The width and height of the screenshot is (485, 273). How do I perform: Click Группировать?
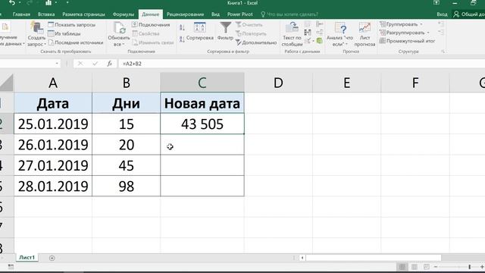click(x=399, y=24)
